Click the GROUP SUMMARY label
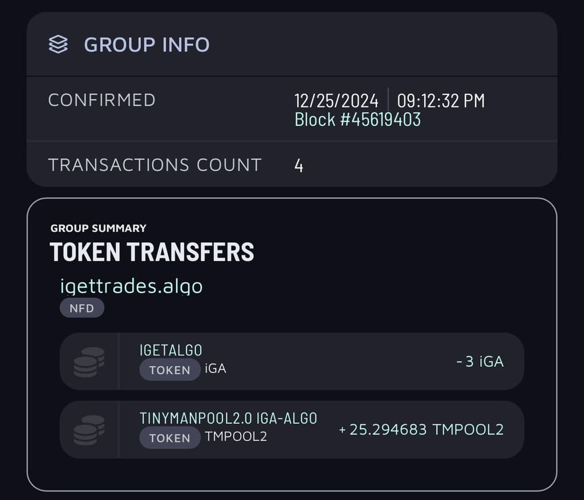 tap(98, 228)
